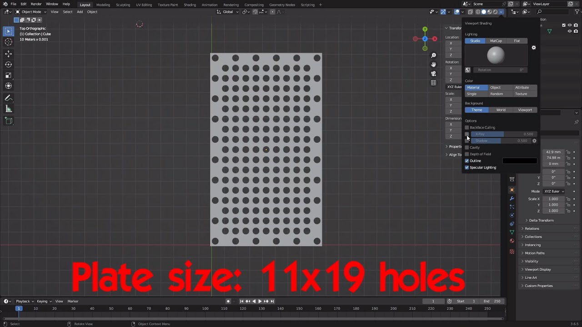This screenshot has width=582, height=327.
Task: Set background to Viewport
Action: [x=525, y=110]
